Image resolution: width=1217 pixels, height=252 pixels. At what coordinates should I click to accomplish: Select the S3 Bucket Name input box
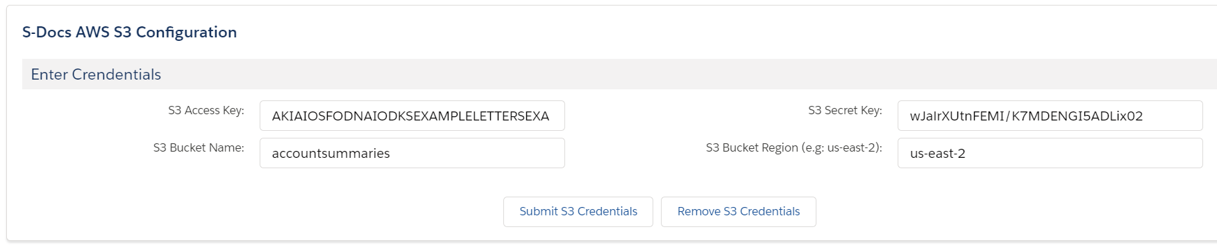tap(412, 153)
